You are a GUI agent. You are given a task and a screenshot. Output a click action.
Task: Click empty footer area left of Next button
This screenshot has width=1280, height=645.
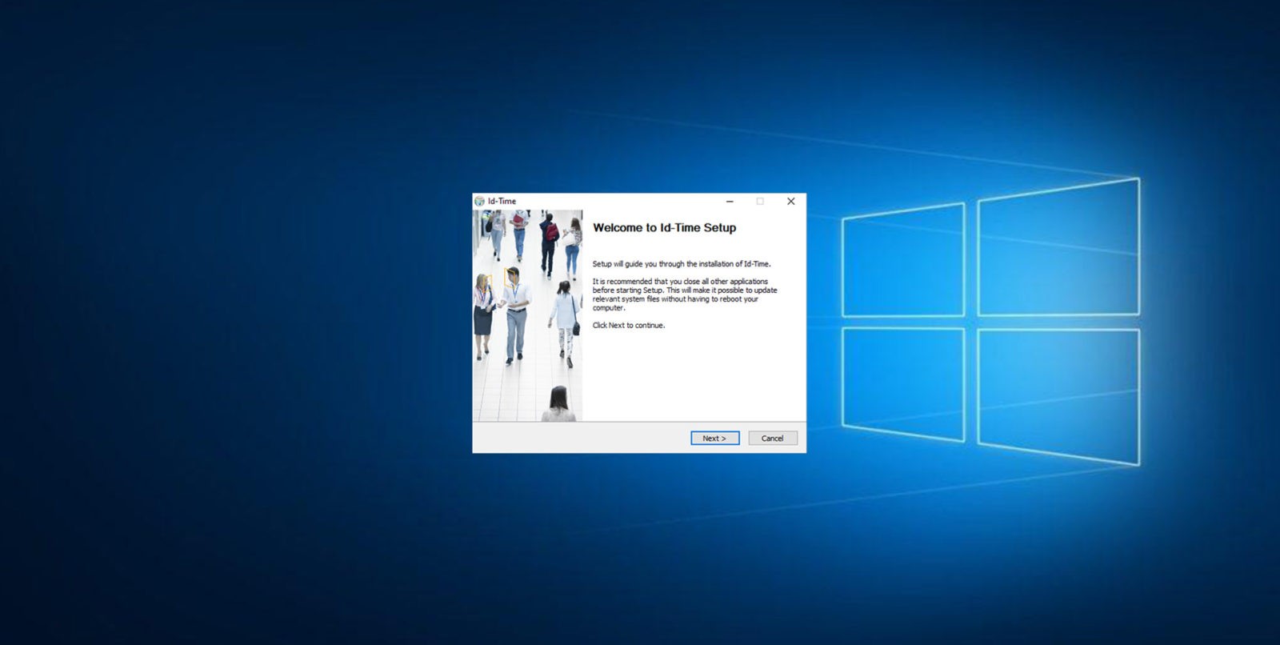(576, 438)
